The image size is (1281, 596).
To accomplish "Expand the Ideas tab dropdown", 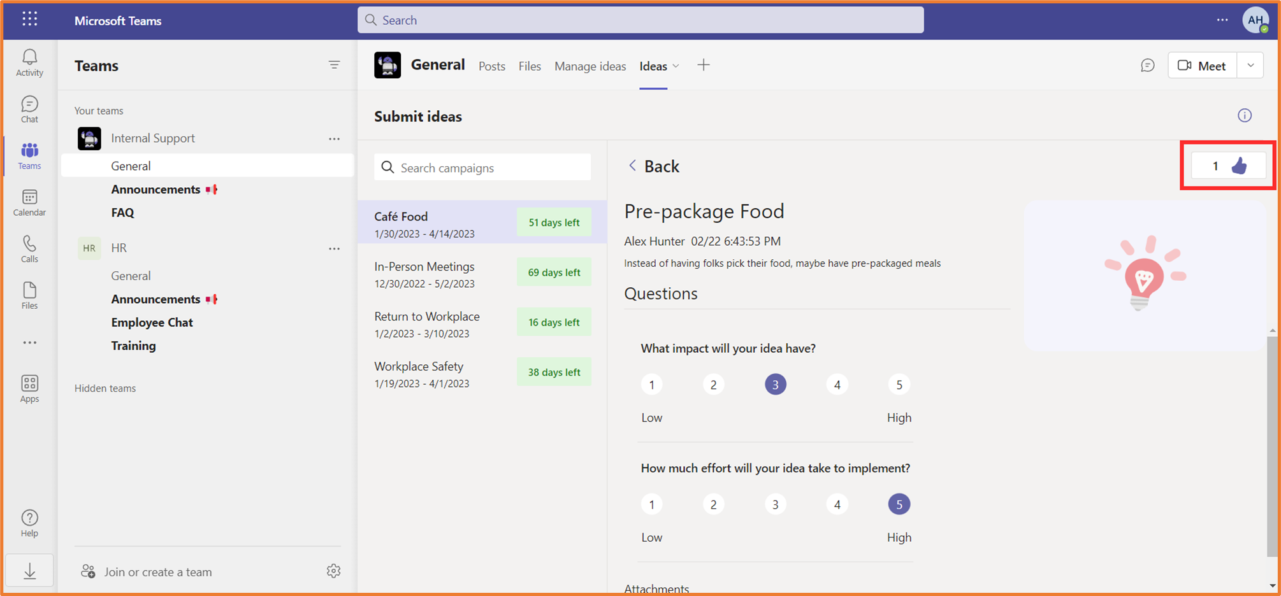I will [x=674, y=66].
